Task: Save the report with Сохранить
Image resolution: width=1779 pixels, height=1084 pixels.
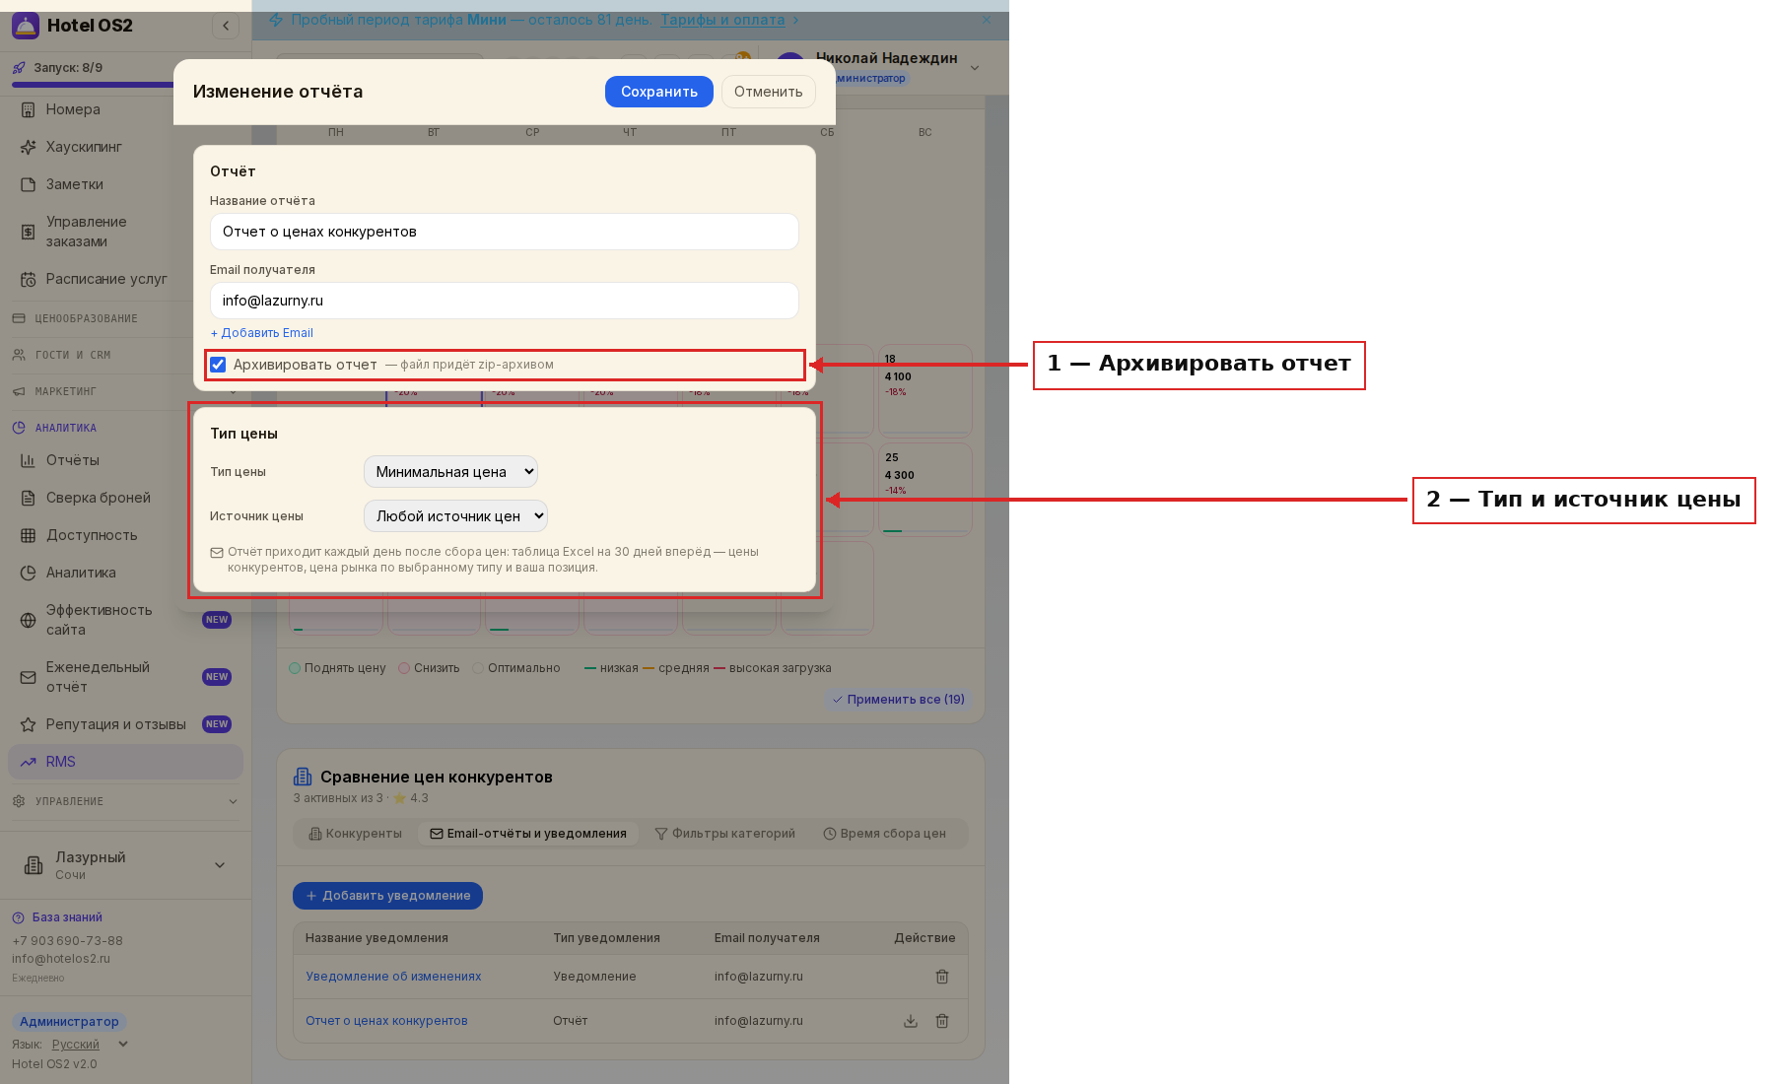Action: (x=658, y=92)
